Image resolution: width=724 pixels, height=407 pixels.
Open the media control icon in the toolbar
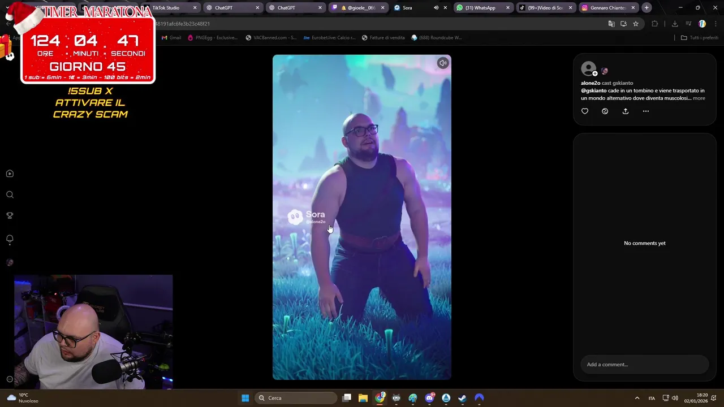pyautogui.click(x=688, y=24)
